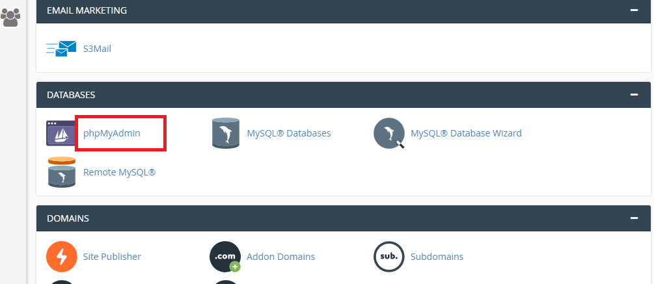This screenshot has width=654, height=284.
Task: Click the EMAIL MARKETING section header
Action: [344, 11]
